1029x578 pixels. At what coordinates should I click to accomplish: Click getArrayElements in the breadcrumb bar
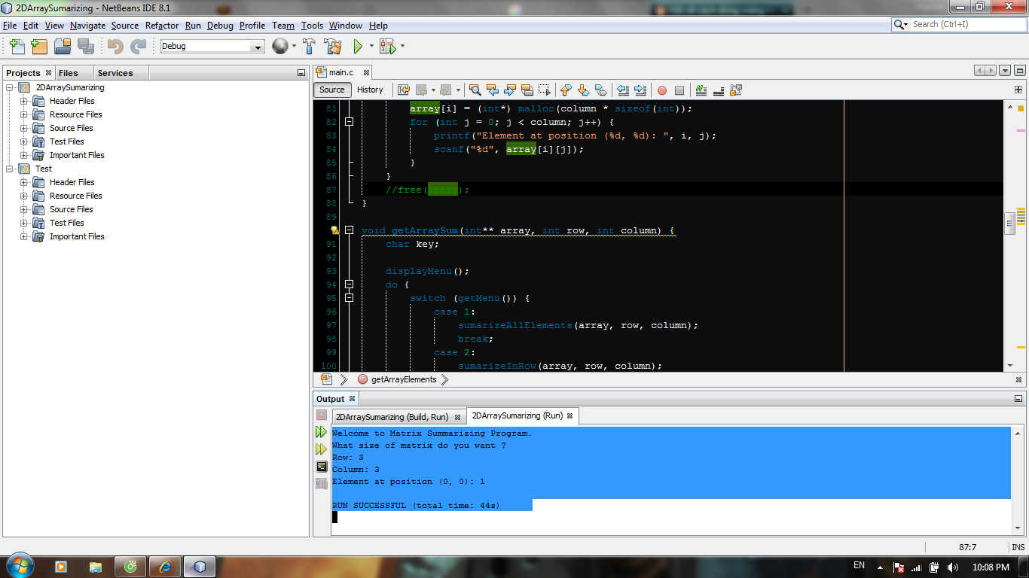pyautogui.click(x=404, y=379)
